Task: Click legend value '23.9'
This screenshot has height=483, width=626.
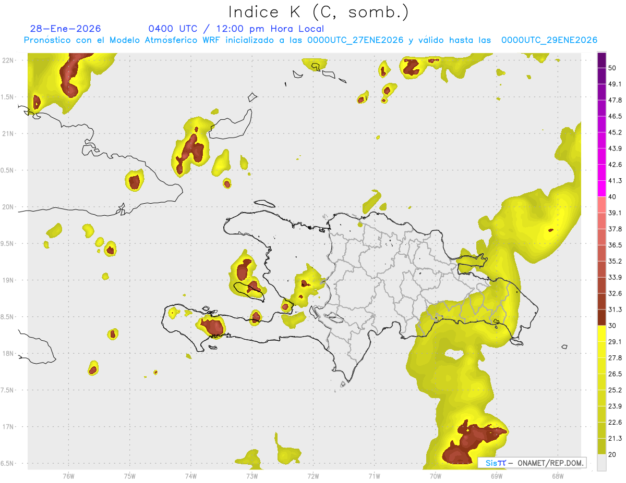Action: (615, 407)
